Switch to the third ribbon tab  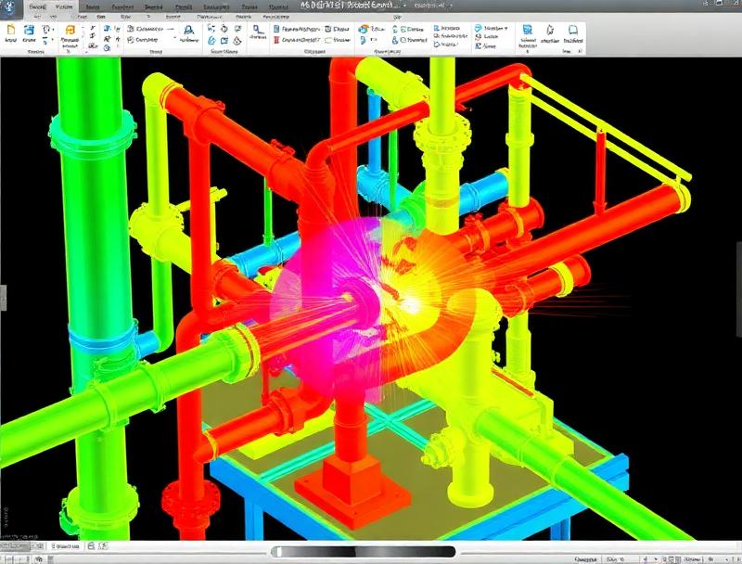click(93, 7)
